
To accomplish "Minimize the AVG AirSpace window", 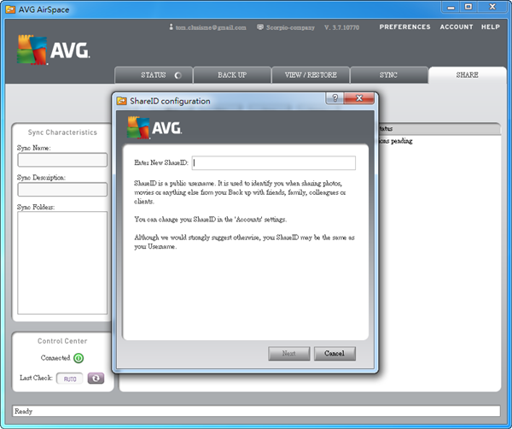I will point(451,7).
